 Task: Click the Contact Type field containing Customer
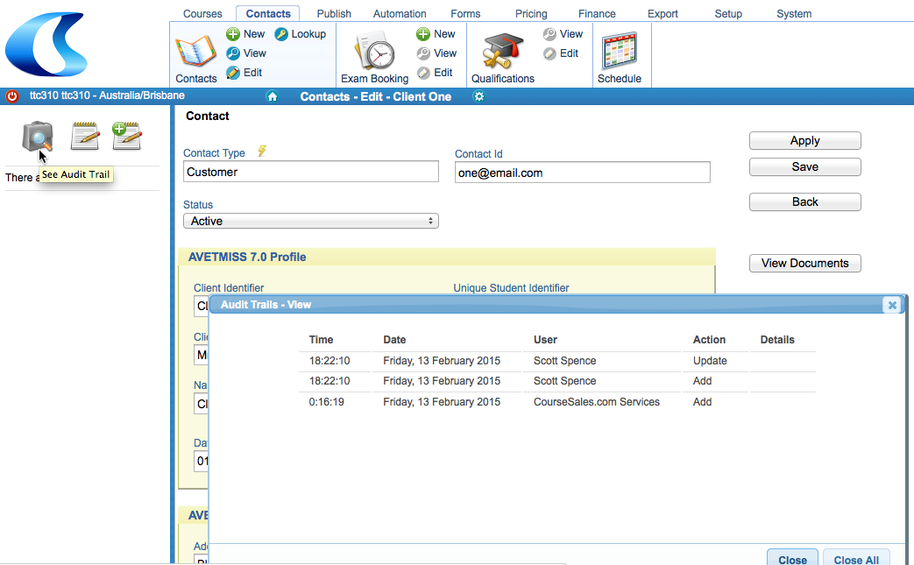coord(311,172)
